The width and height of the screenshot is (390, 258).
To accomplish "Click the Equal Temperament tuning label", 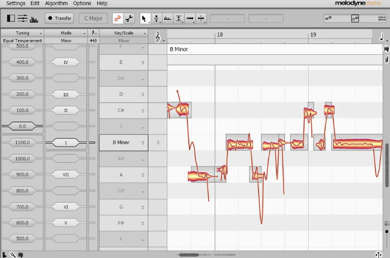I will pyautogui.click(x=22, y=41).
